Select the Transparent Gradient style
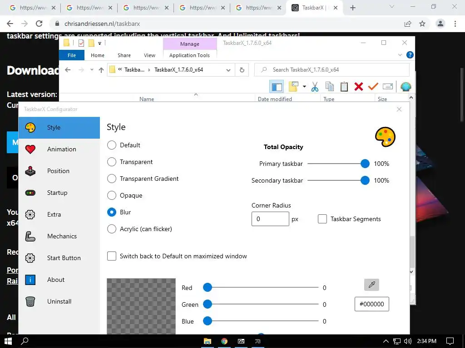Viewport: 465px width, 348px height. point(112,179)
